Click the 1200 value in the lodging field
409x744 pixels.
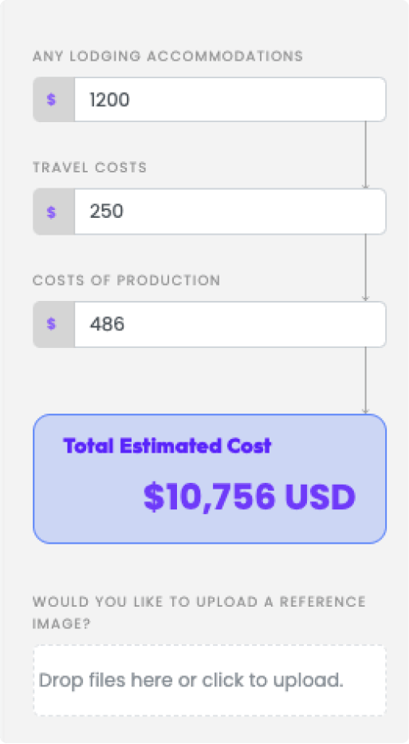109,100
